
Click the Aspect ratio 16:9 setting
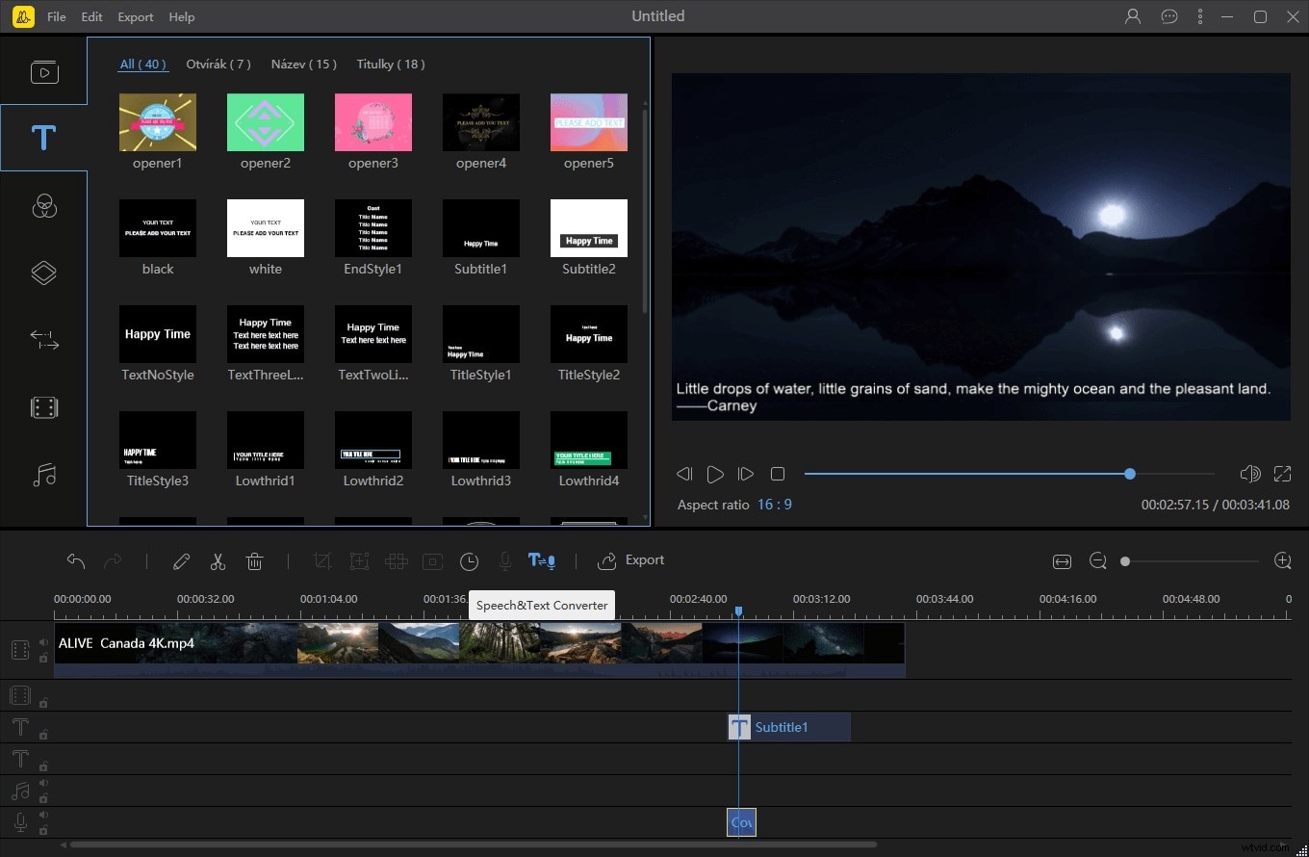click(775, 504)
